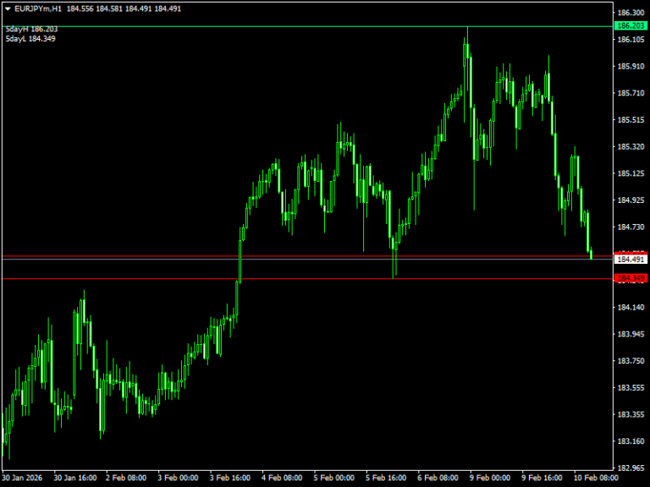Click the 185.710 price scale label
The image size is (650, 487).
631,93
